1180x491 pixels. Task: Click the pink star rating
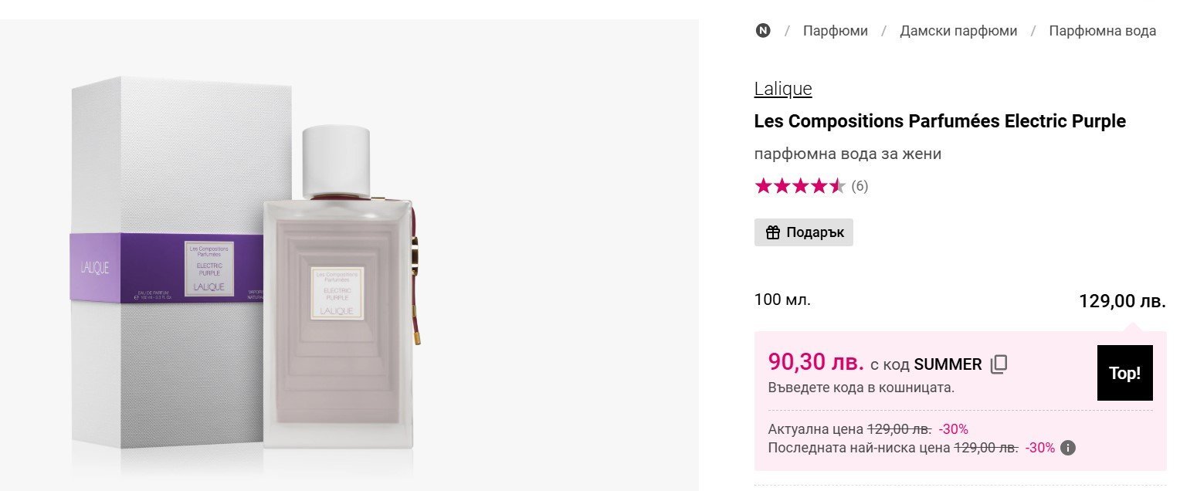click(799, 186)
